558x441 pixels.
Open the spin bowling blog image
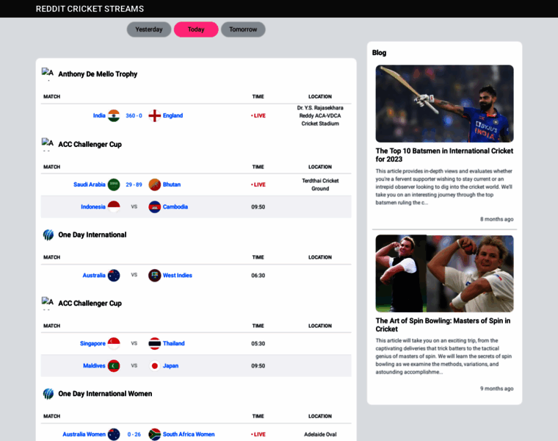coord(444,273)
